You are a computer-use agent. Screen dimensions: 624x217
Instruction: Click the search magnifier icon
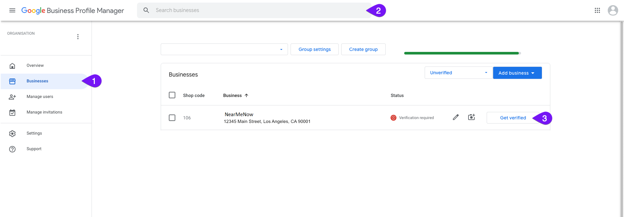tap(146, 10)
